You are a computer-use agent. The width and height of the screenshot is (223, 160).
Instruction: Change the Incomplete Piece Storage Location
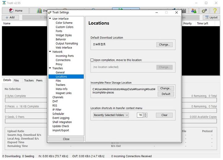click(x=166, y=88)
